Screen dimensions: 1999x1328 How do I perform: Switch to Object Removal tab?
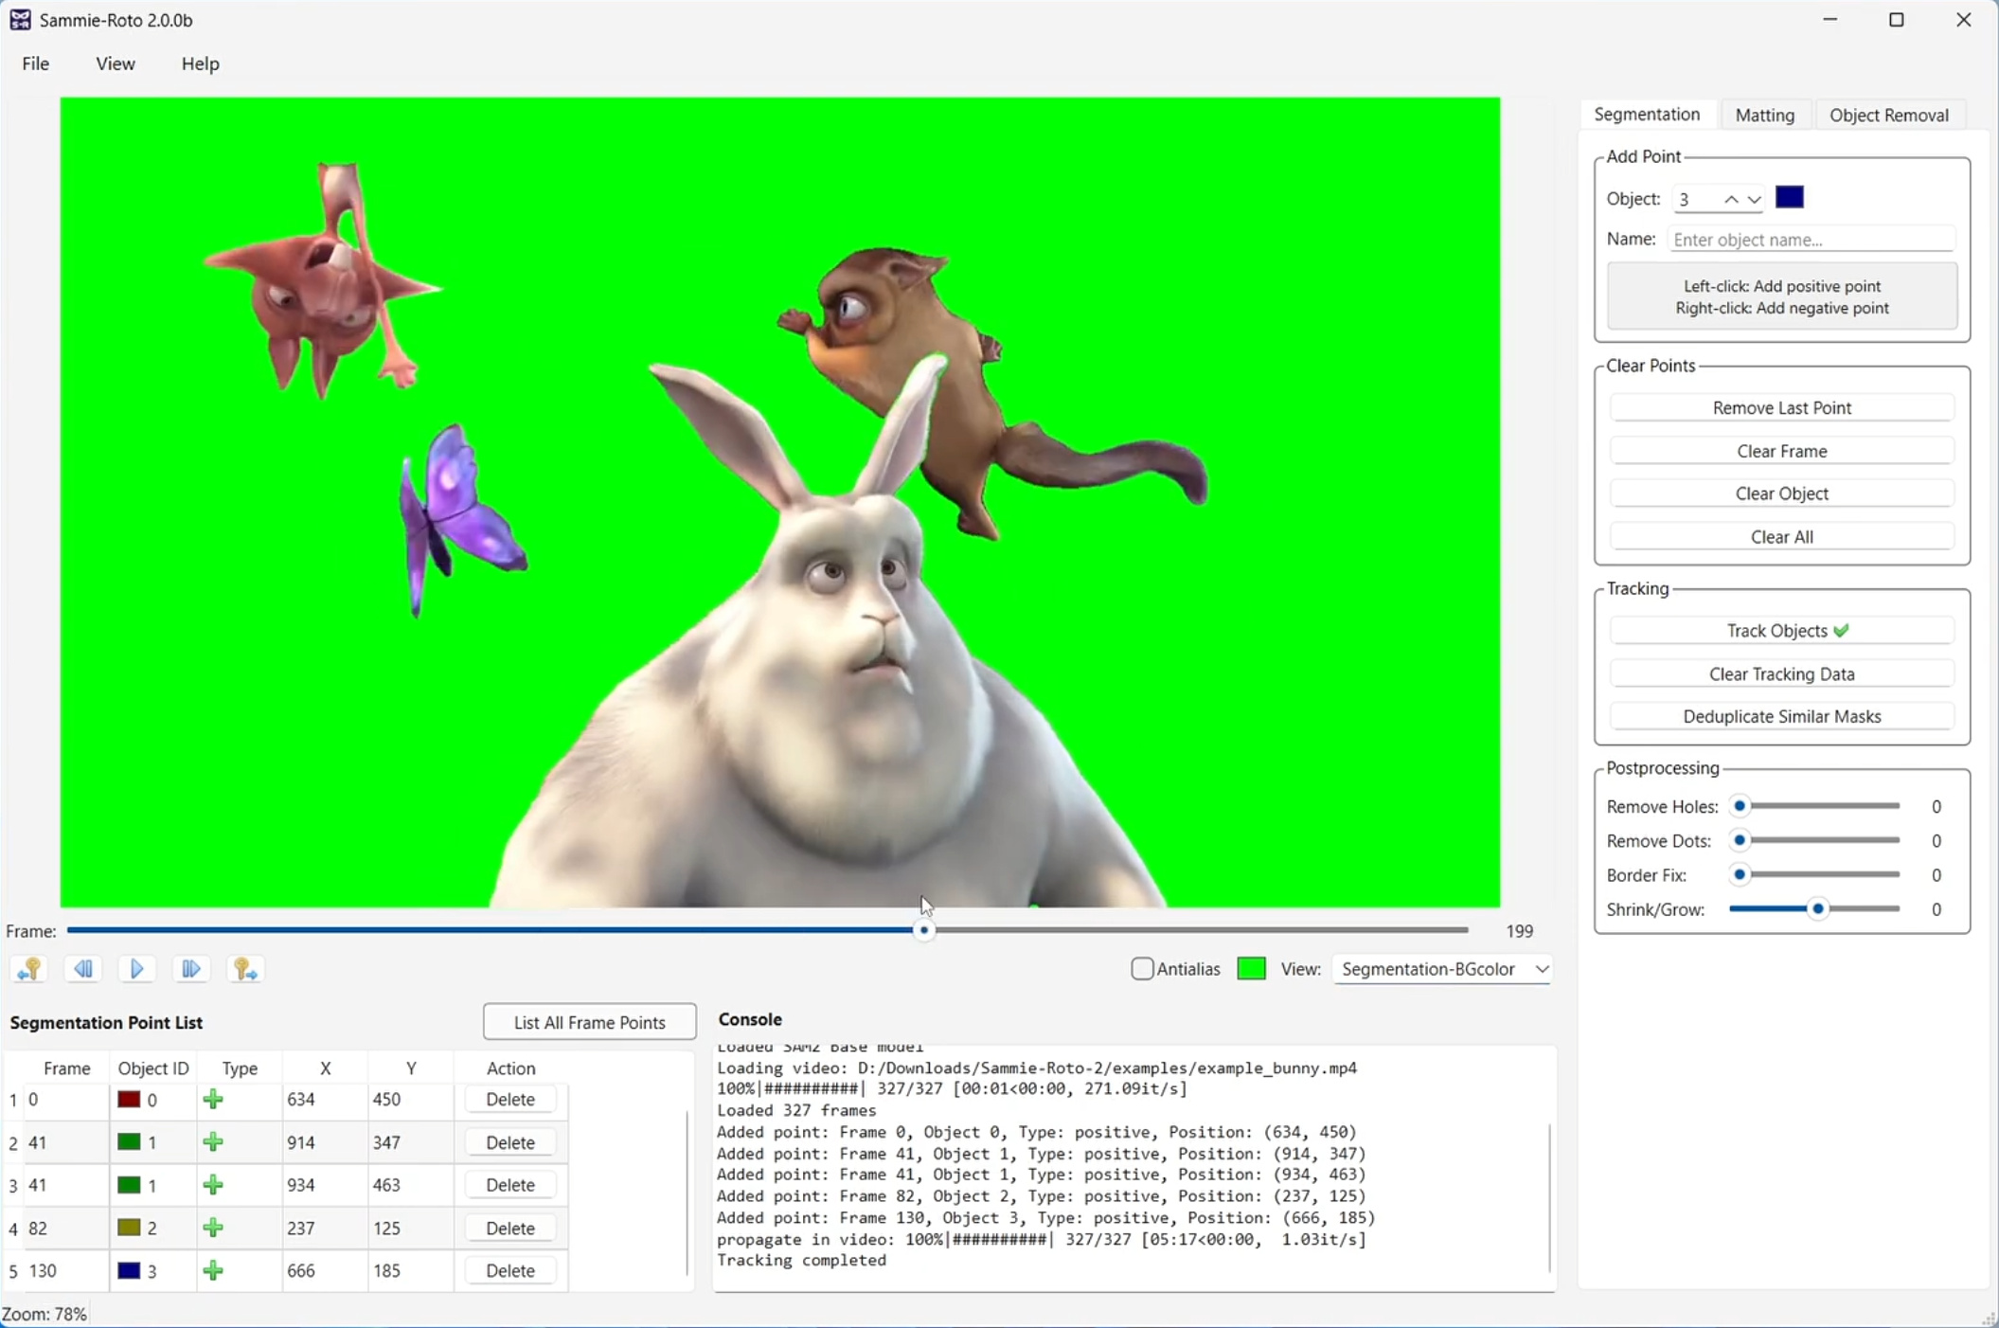(1887, 115)
